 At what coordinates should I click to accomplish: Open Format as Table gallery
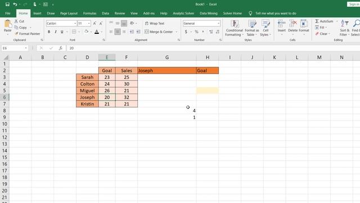(252, 28)
